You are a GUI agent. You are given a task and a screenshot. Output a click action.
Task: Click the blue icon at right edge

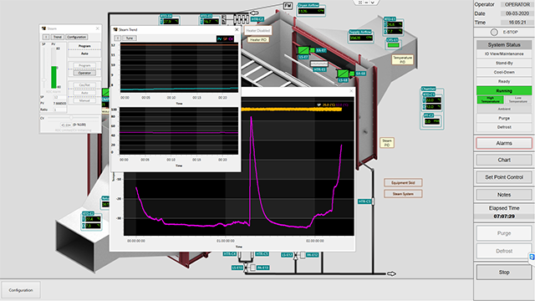click(x=532, y=257)
